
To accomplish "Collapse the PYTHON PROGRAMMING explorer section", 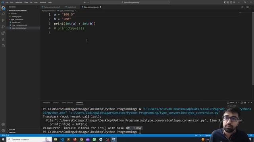I will pos(17,11).
